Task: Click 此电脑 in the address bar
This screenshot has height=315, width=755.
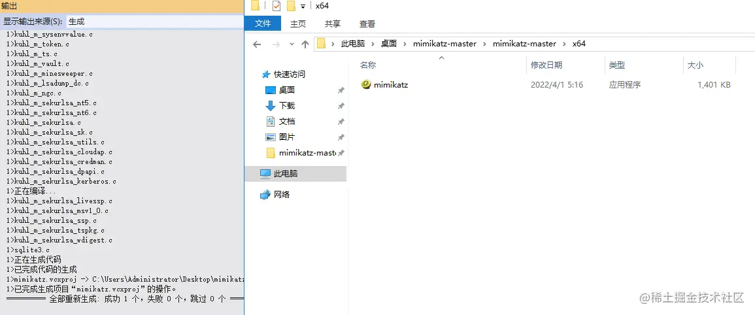Action: pyautogui.click(x=353, y=44)
